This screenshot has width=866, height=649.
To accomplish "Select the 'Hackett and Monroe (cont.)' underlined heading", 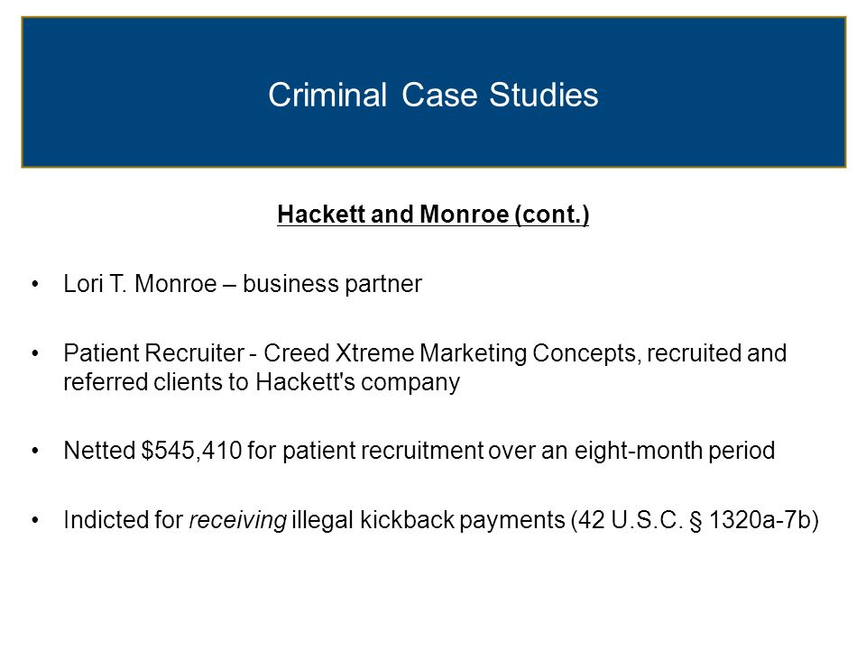I will click(x=433, y=215).
